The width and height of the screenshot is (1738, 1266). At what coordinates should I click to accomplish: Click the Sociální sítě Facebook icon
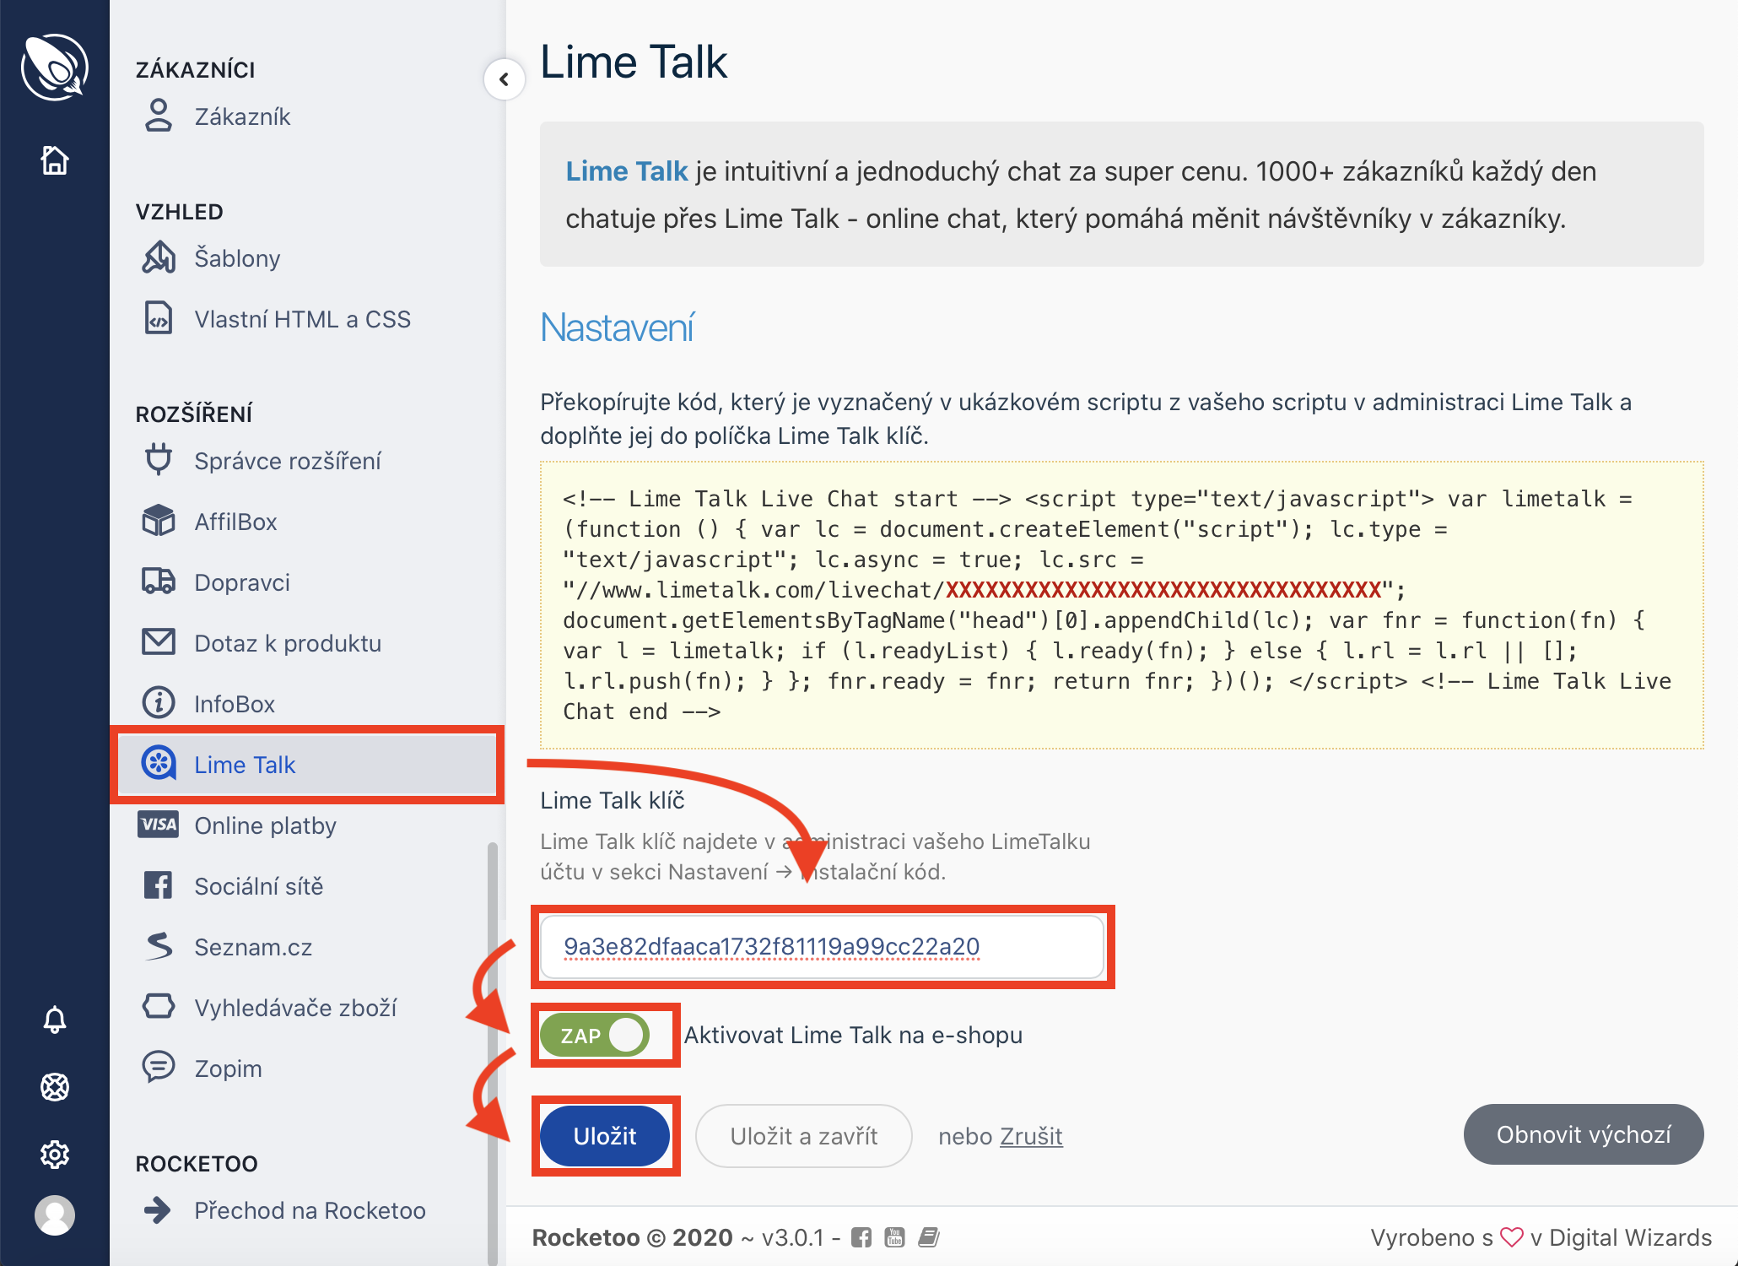[159, 885]
